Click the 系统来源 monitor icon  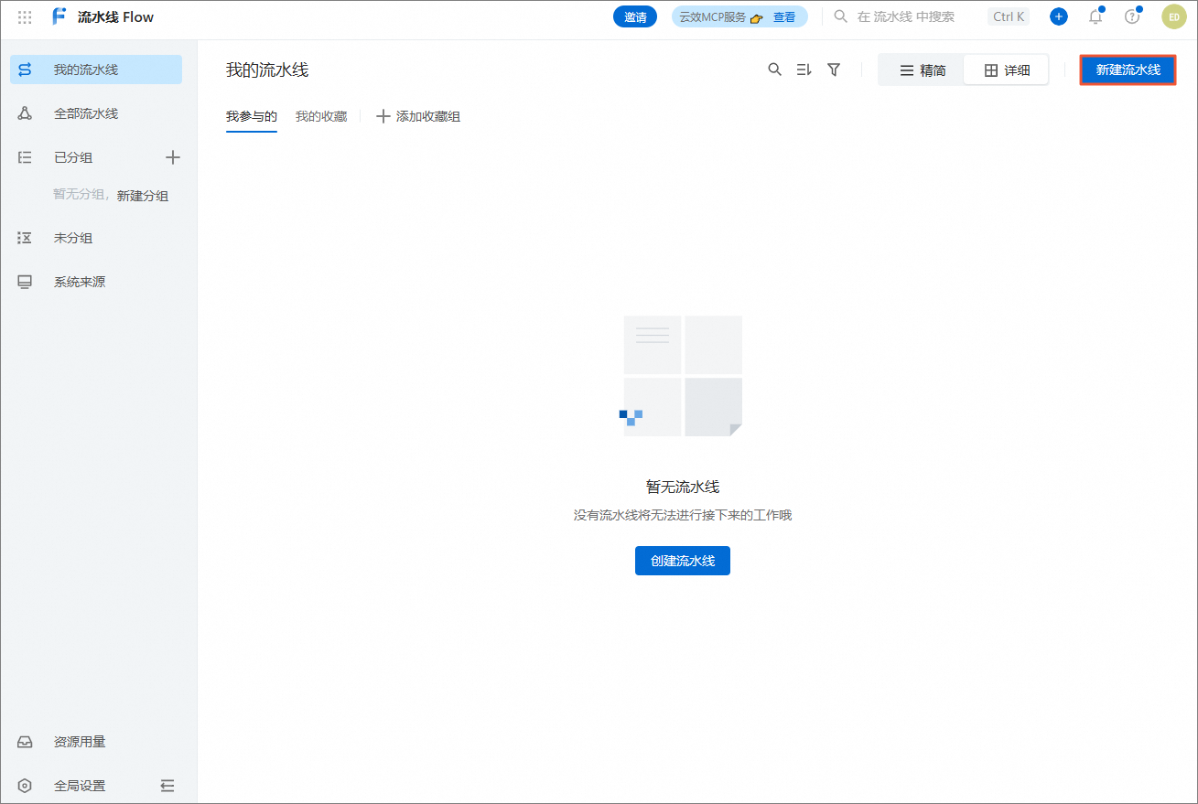pyautogui.click(x=25, y=282)
